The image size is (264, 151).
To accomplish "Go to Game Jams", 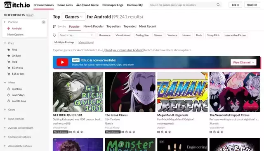I will tap(65, 5).
